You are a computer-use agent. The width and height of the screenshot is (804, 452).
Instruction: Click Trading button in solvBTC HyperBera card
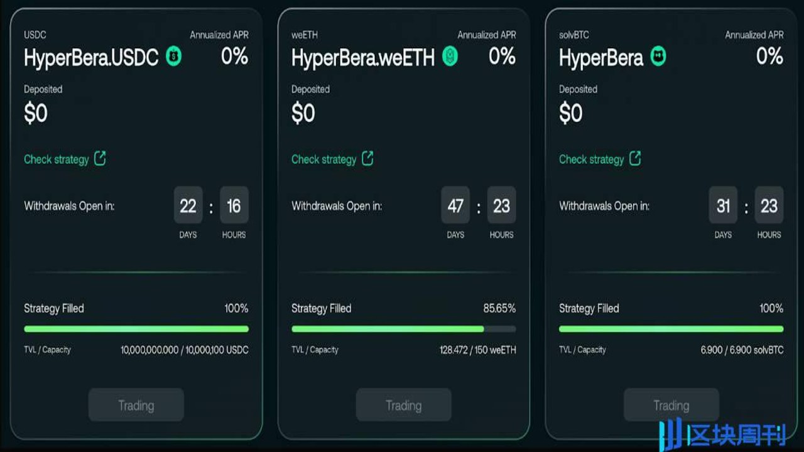click(671, 405)
